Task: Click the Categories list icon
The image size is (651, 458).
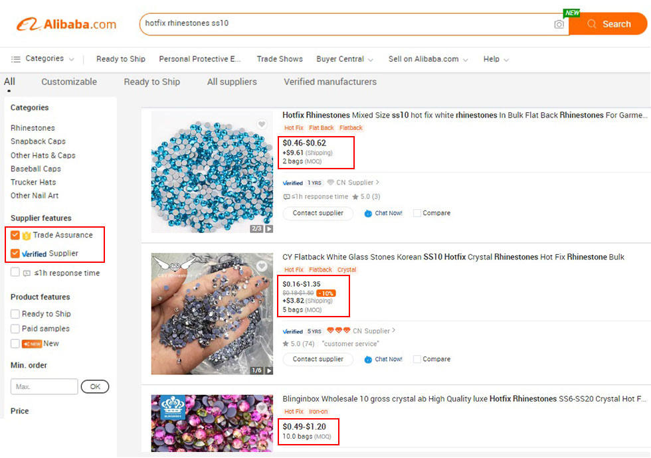Action: tap(15, 58)
